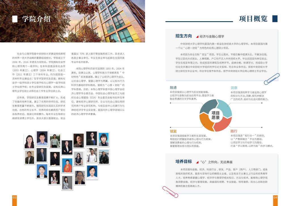Click the blue paperclip icon
The width and height of the screenshot is (290, 206).
[272, 79]
